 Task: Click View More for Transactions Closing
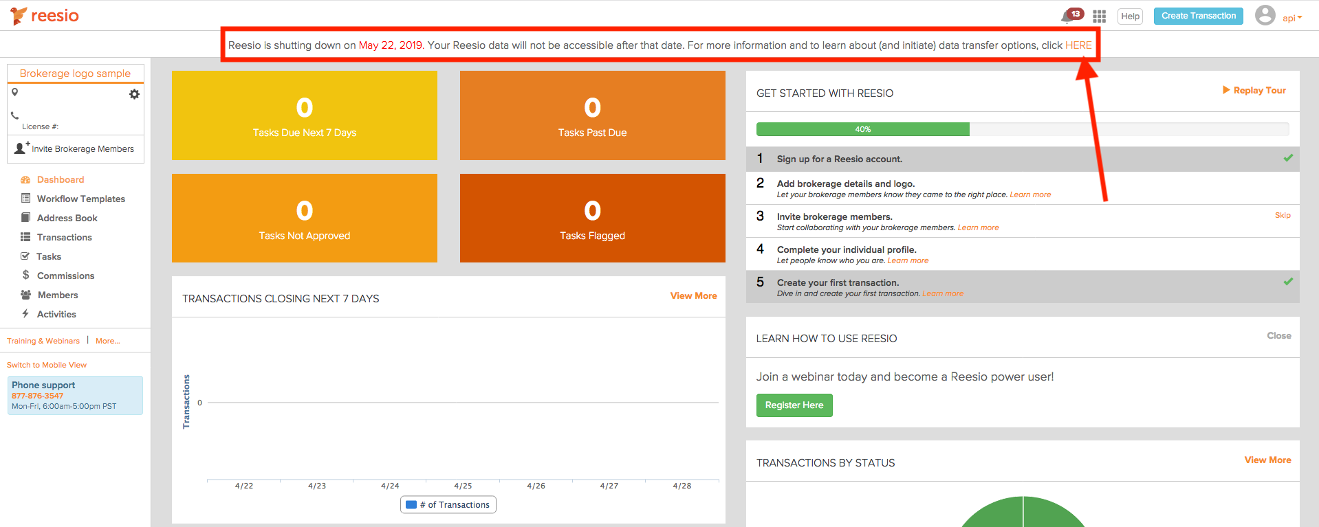point(694,296)
